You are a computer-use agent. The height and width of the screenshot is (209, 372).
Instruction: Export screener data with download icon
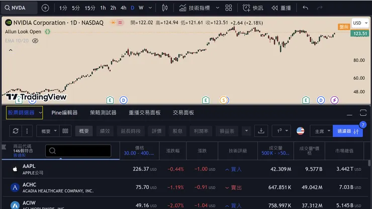click(x=261, y=131)
